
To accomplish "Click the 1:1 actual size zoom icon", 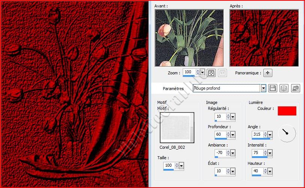I will pyautogui.click(x=222, y=73).
